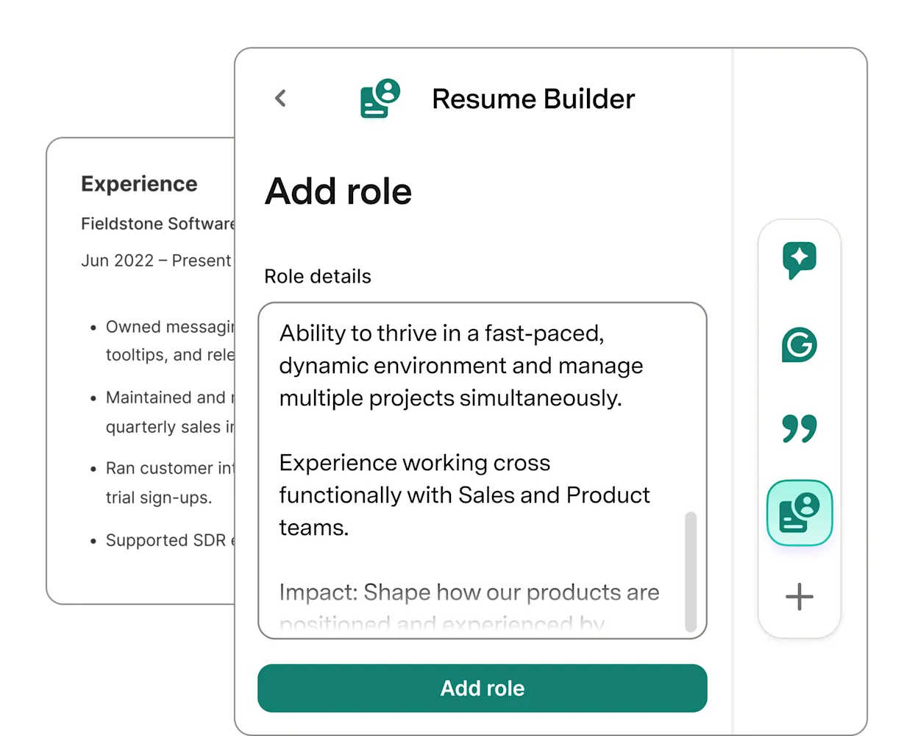Image resolution: width=918 pixels, height=736 pixels.
Task: Click the 'Ran customer' resume bullet
Action: coord(162,483)
